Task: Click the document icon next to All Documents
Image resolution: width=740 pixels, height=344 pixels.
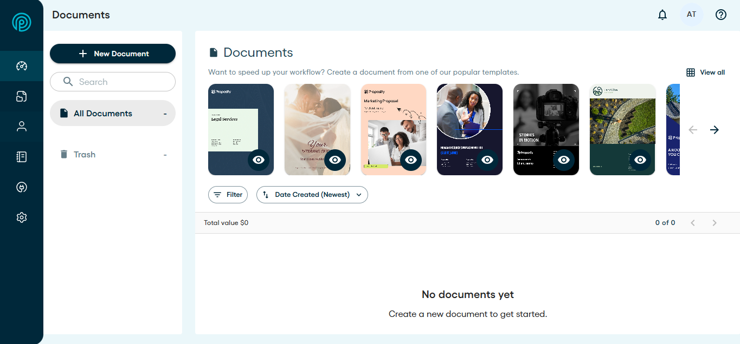Action: pyautogui.click(x=64, y=113)
